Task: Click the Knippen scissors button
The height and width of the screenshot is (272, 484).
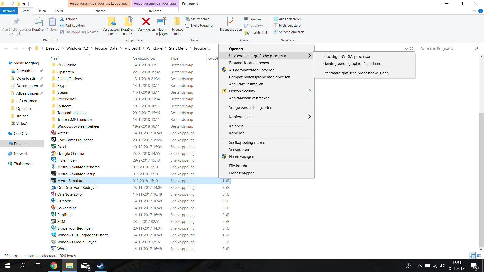Action: point(69,19)
